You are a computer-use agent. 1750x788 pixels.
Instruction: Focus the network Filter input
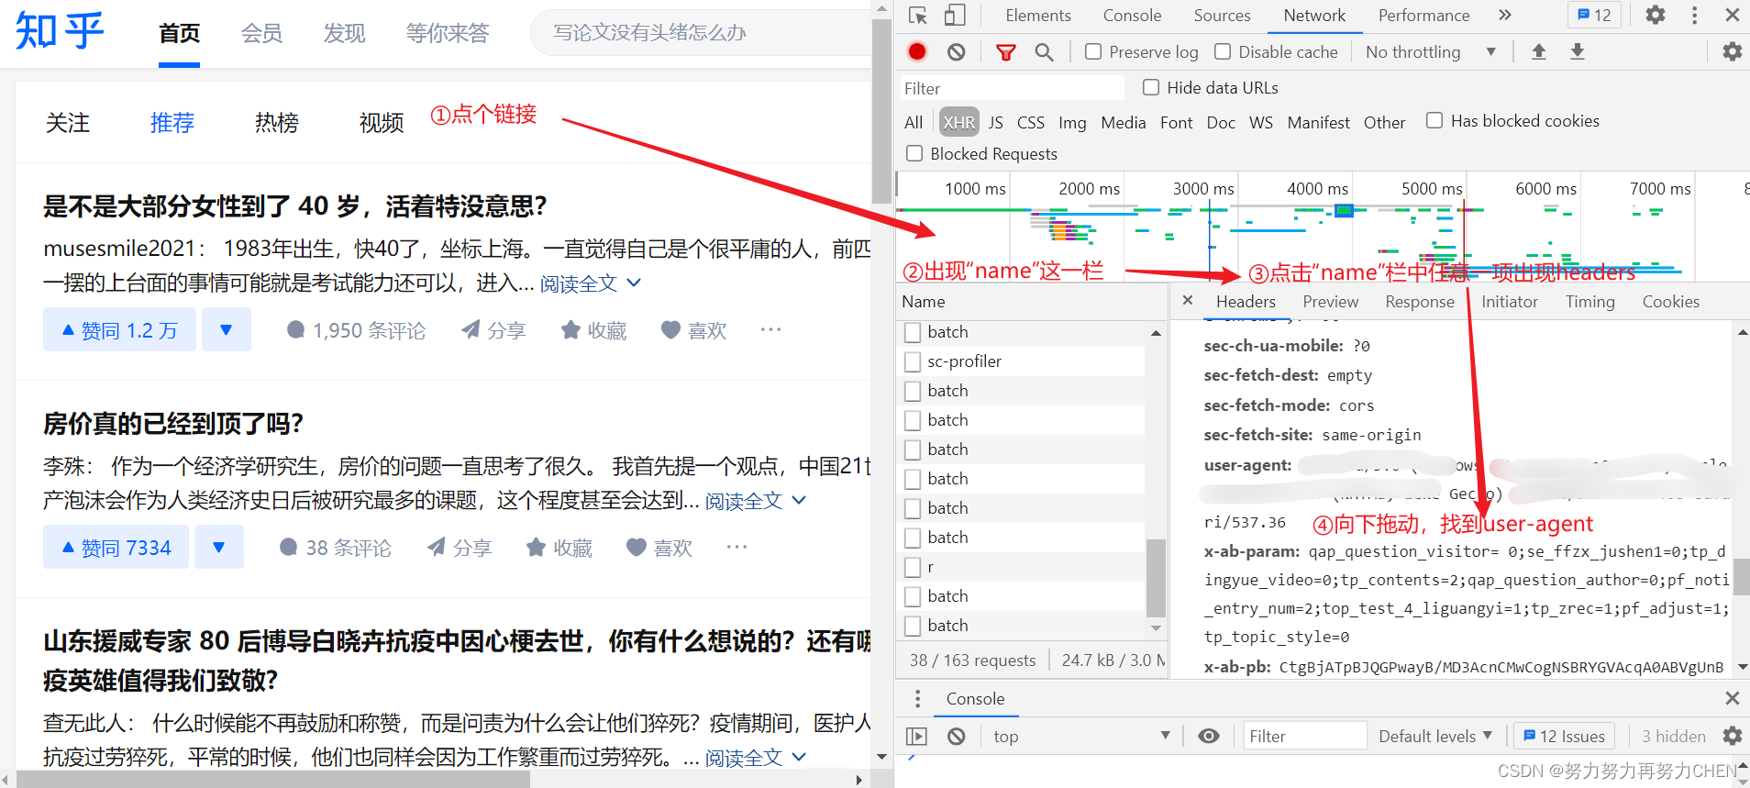tap(1011, 88)
